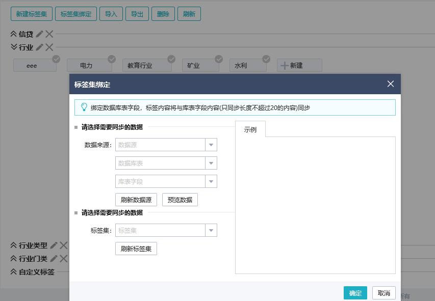Click the delete X icon next to 行业
The height and width of the screenshot is (301, 435).
click(49, 47)
